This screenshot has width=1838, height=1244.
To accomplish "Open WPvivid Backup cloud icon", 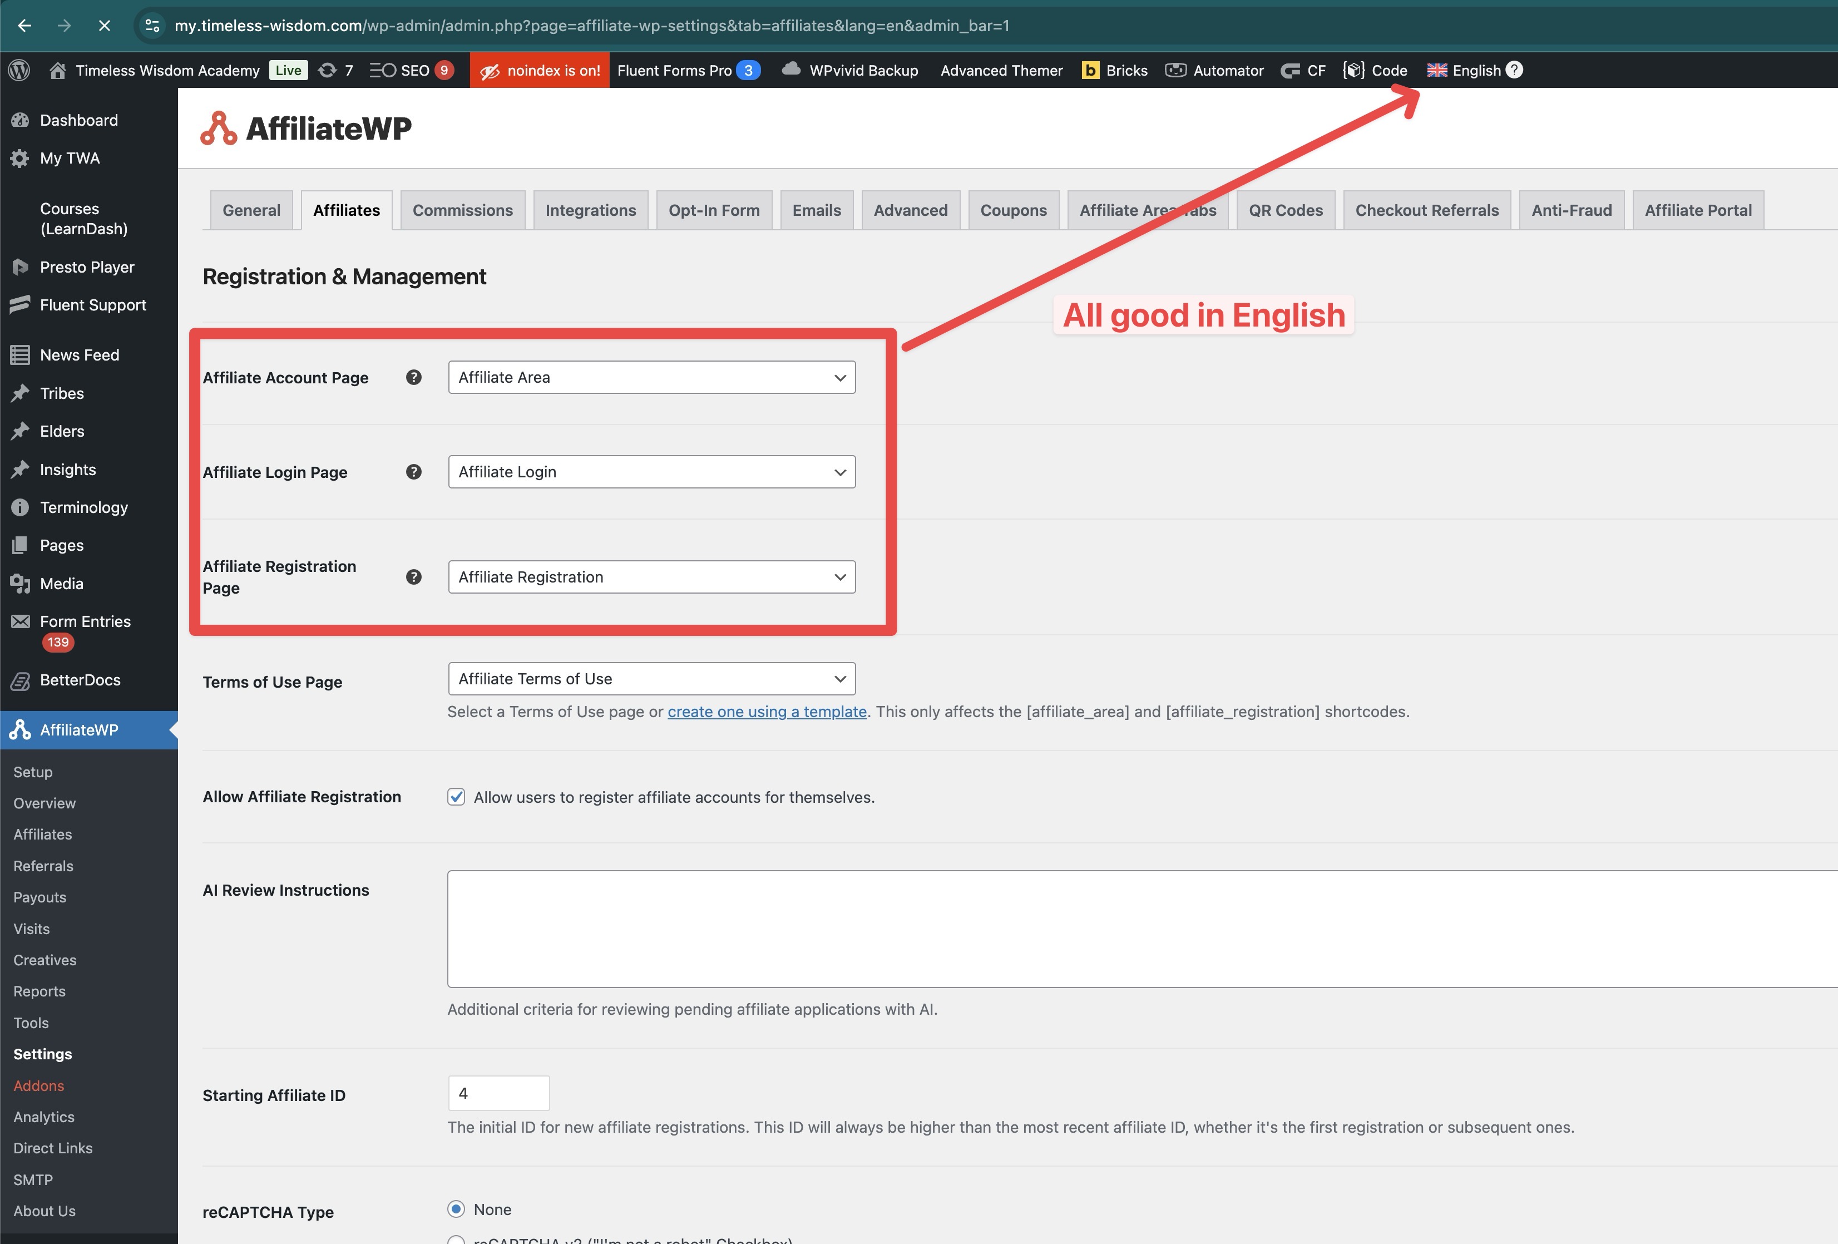I will (791, 70).
